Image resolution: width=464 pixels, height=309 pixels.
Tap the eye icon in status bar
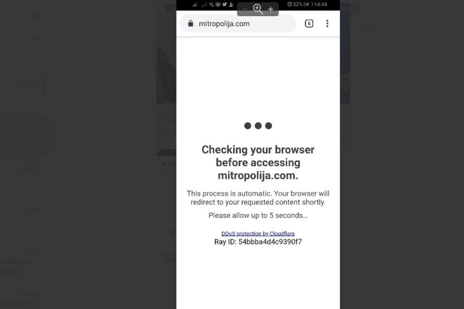point(218,5)
